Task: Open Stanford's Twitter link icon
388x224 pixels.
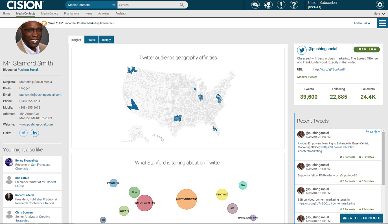Action: (x=23, y=133)
